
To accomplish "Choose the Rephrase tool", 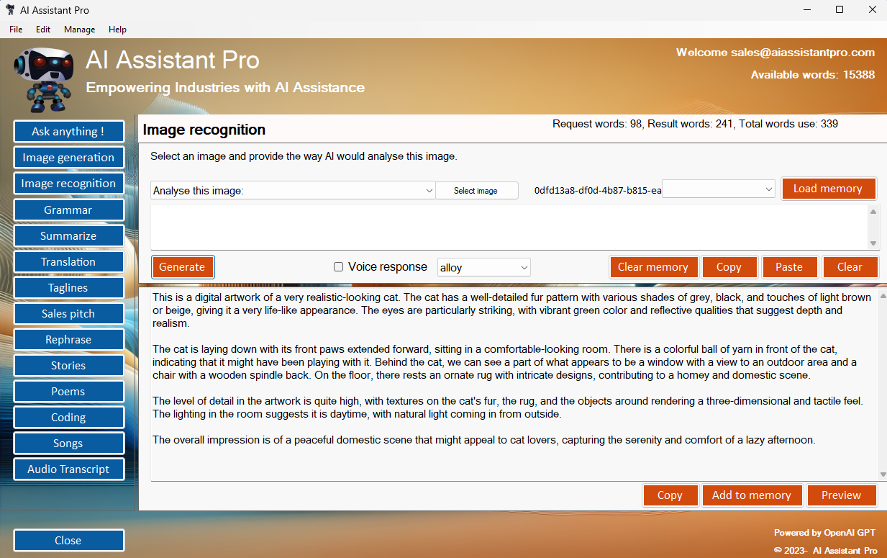I will point(68,339).
